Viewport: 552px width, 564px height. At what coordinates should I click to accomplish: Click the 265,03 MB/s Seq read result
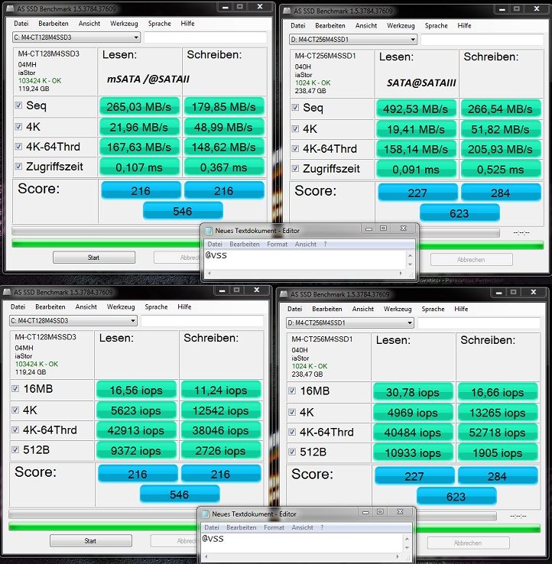pos(139,107)
